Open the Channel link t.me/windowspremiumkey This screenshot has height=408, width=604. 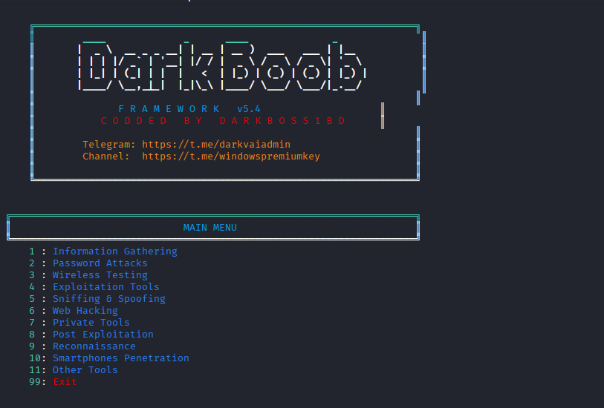[231, 157]
